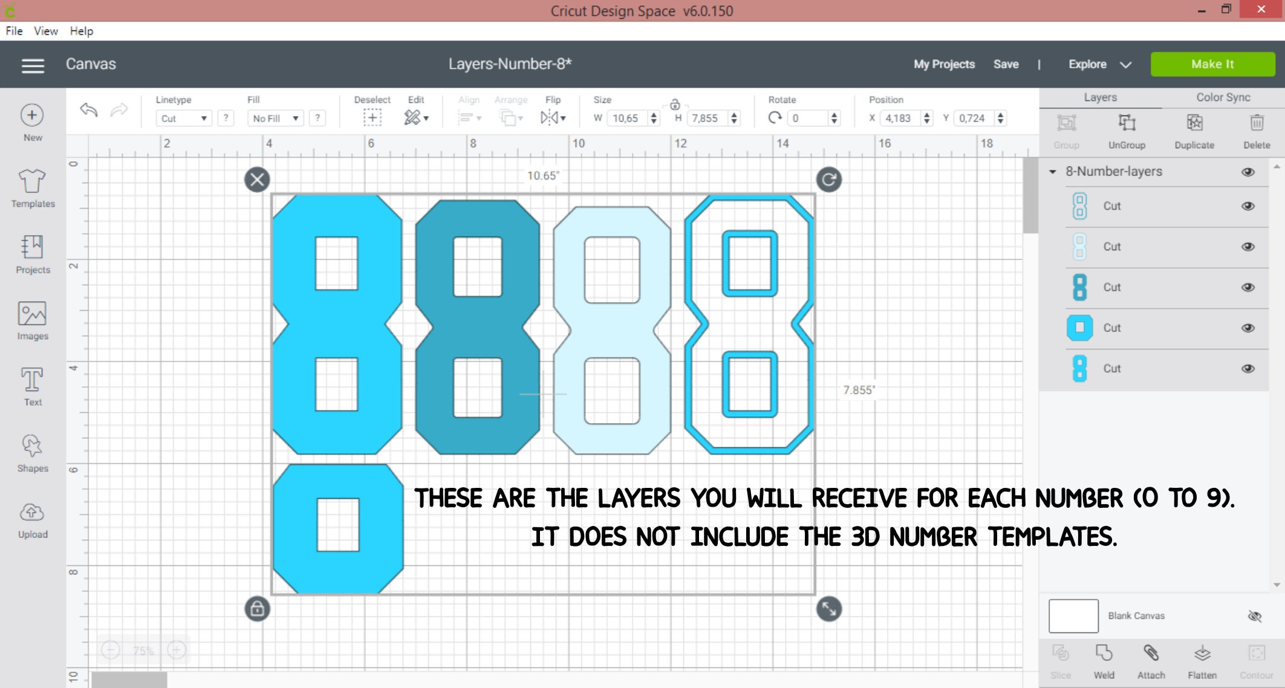The width and height of the screenshot is (1285, 688).
Task: Hide the top Cut layer
Action: [1248, 206]
